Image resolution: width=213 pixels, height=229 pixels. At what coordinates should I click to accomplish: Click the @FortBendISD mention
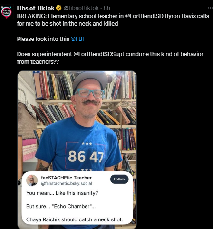coord(144,16)
